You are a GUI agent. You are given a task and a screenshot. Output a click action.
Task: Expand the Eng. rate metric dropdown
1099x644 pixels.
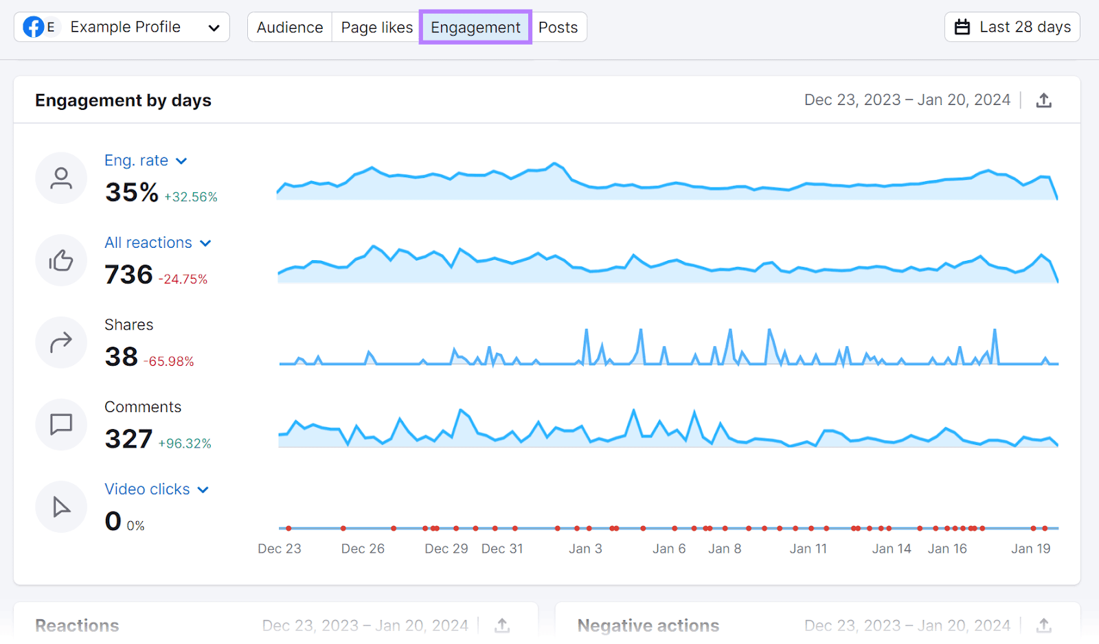coord(181,160)
